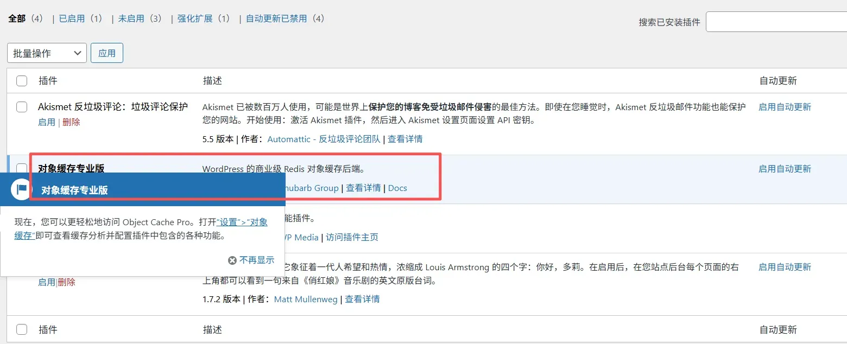Select the 强化扩展 filter
This screenshot has height=344, width=847.
point(194,18)
